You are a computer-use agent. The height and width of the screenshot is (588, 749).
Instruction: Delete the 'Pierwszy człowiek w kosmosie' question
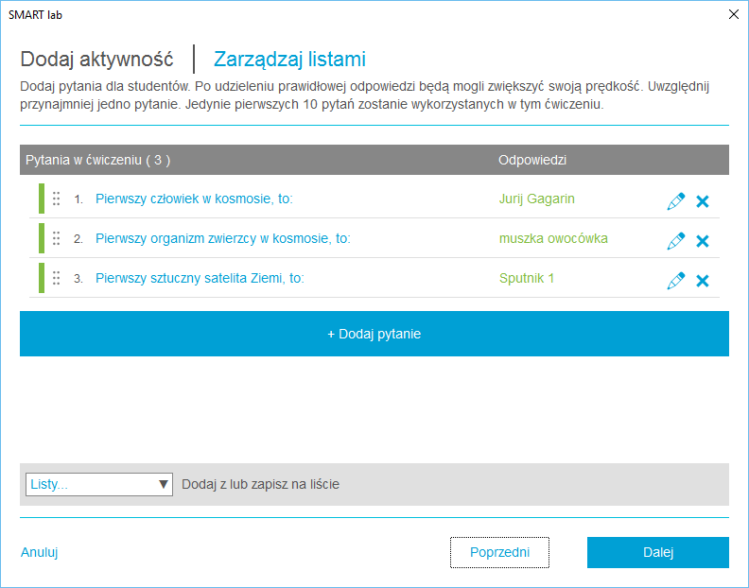coord(702,201)
